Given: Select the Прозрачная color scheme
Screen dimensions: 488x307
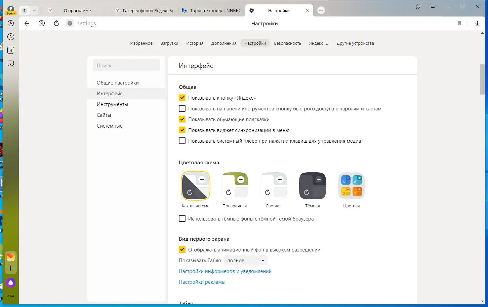Looking at the screenshot, I should click(x=235, y=186).
